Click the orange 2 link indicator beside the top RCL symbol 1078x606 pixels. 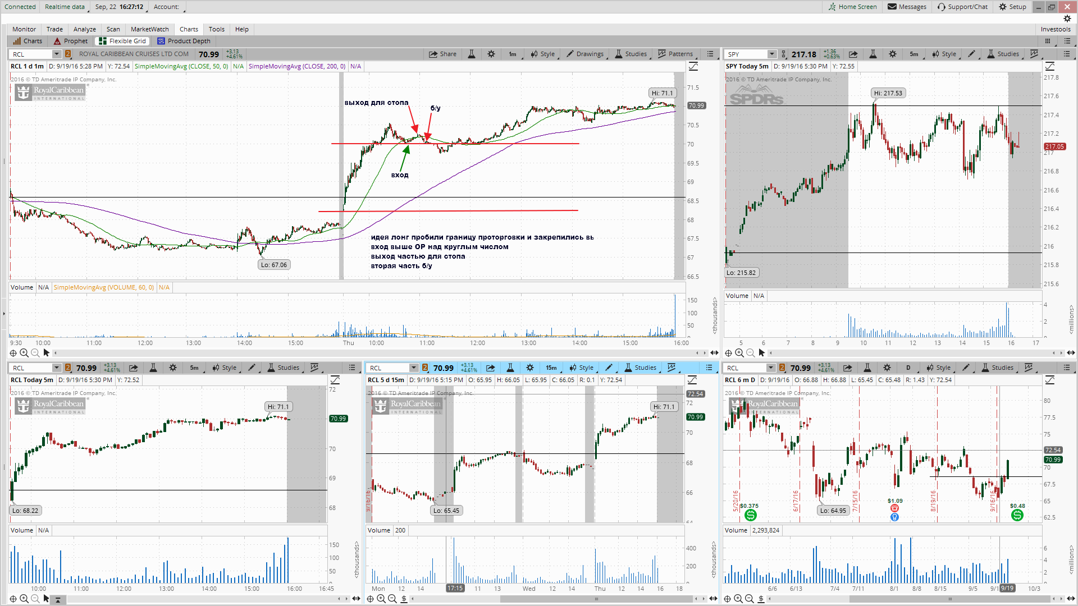(x=68, y=54)
